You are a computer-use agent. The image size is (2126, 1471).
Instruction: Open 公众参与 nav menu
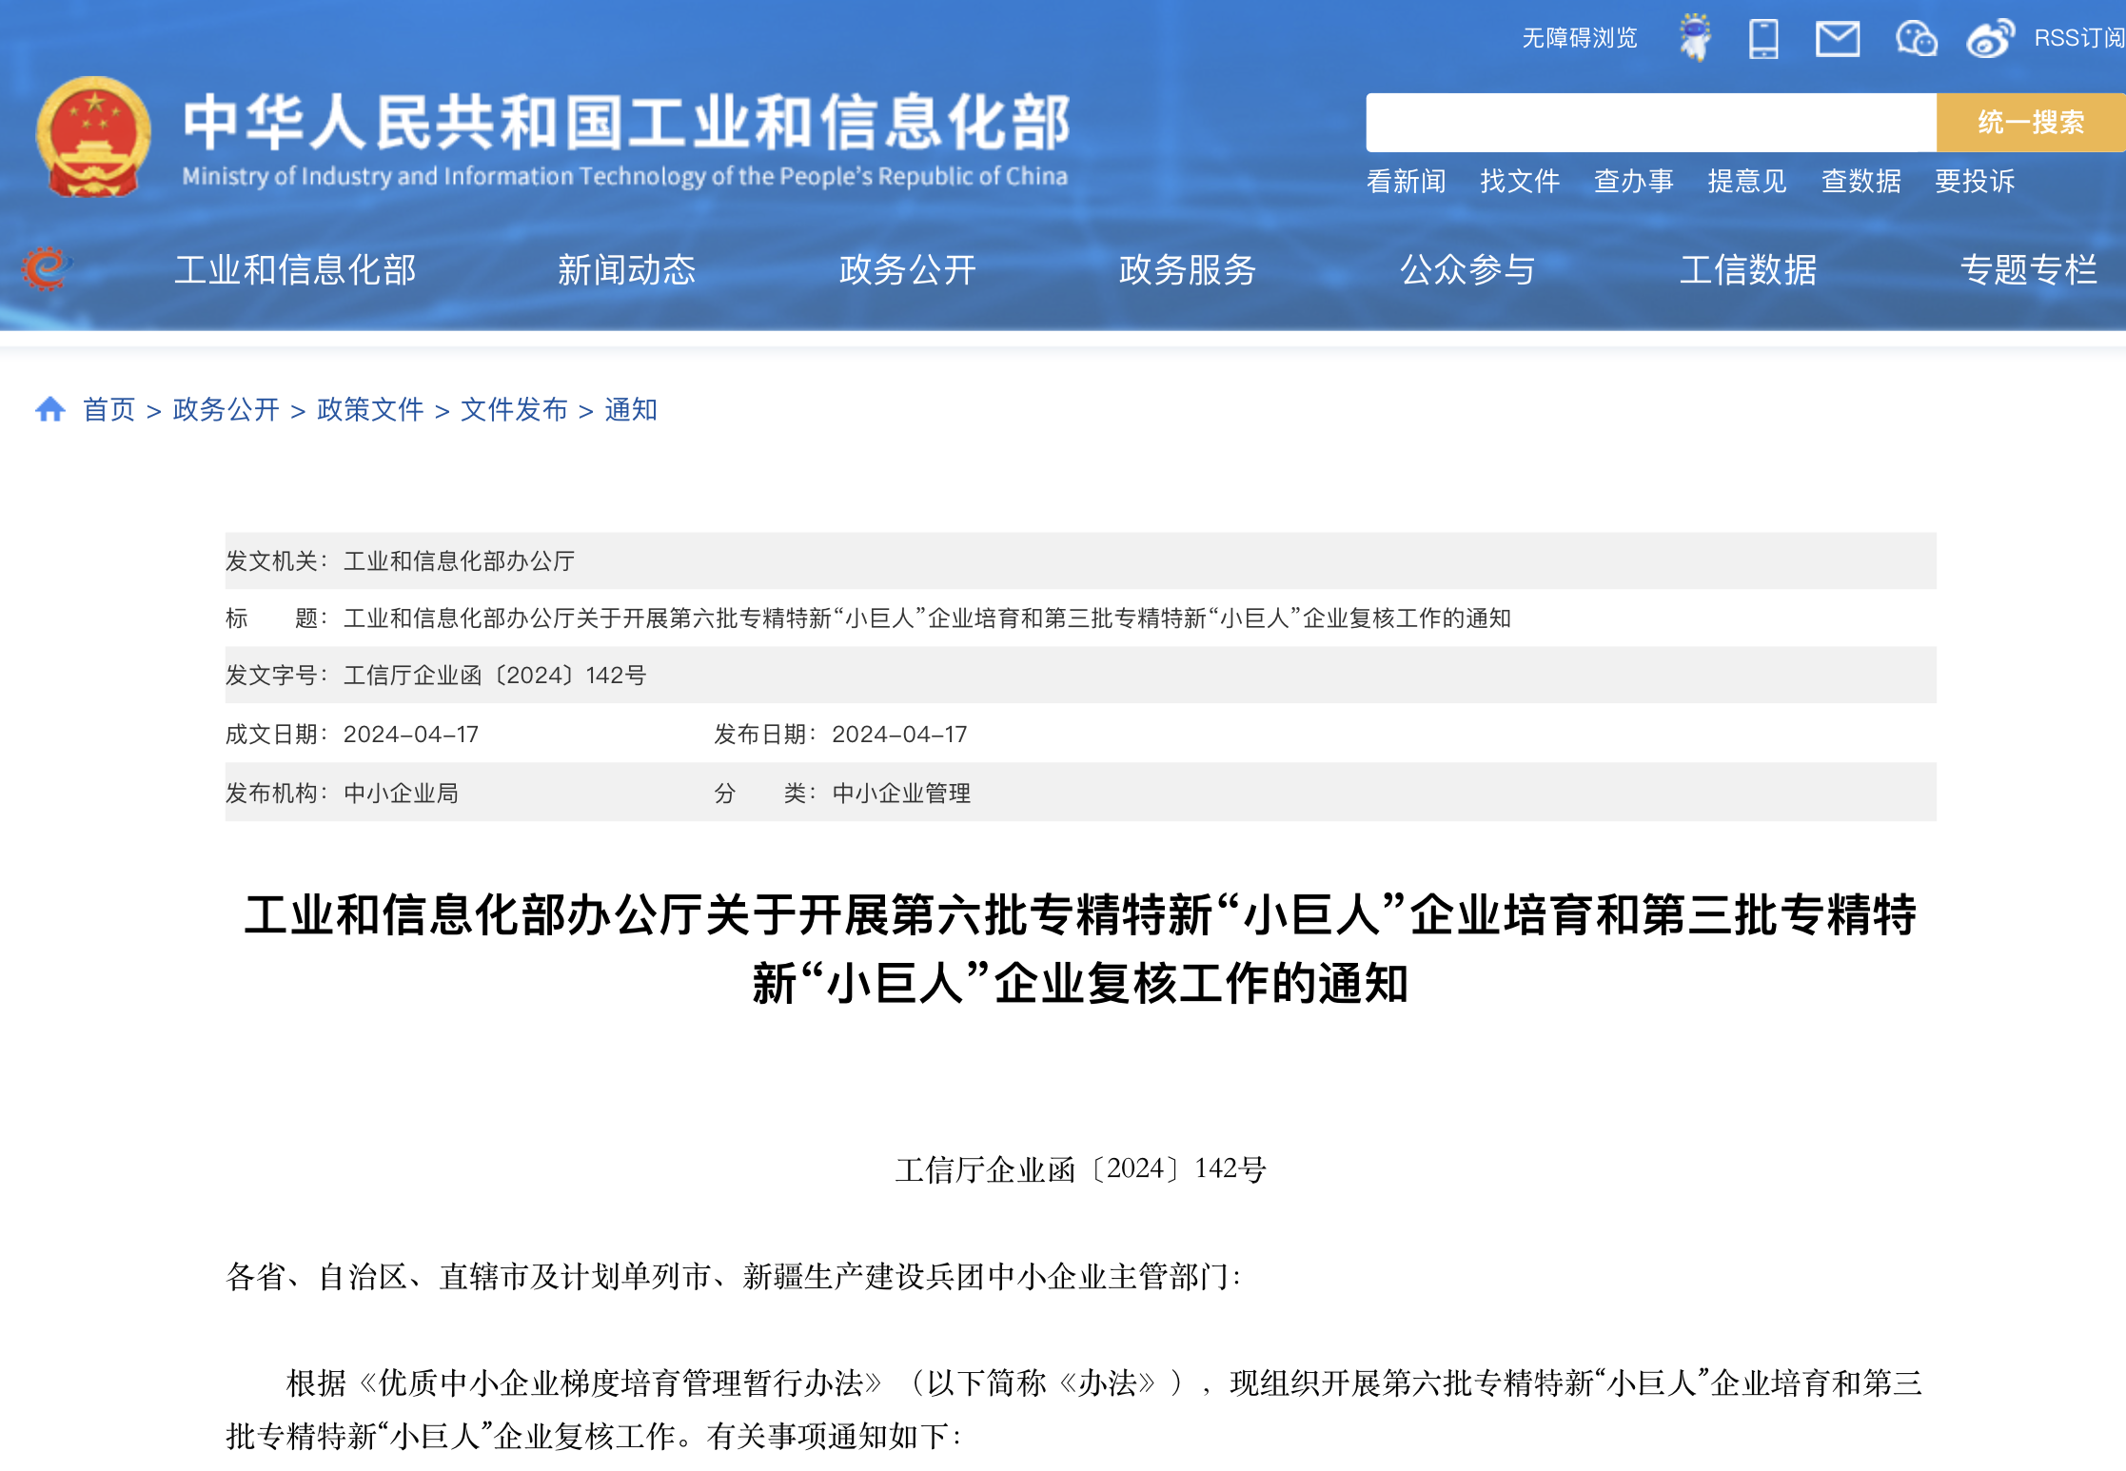(x=1467, y=270)
